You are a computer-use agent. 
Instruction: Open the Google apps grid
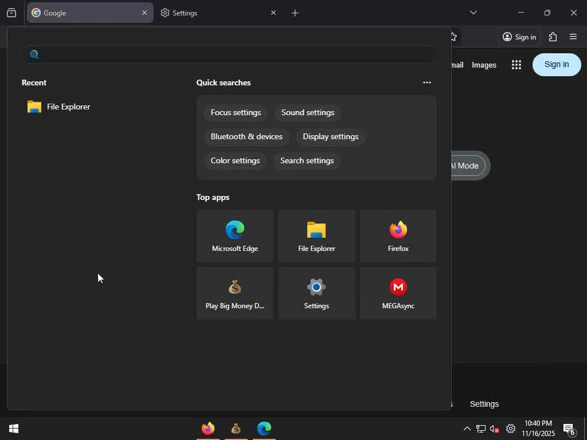click(x=516, y=65)
